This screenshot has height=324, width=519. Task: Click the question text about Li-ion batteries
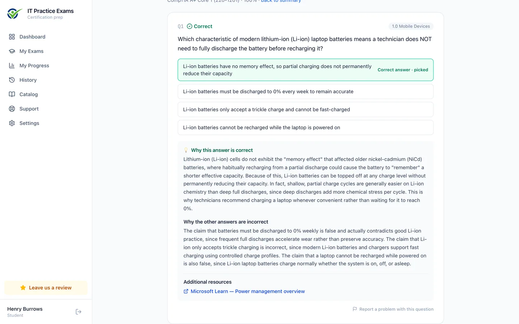(x=305, y=44)
